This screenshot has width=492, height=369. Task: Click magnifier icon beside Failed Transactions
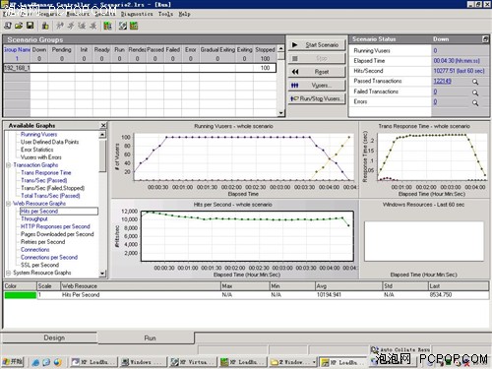pyautogui.click(x=475, y=92)
